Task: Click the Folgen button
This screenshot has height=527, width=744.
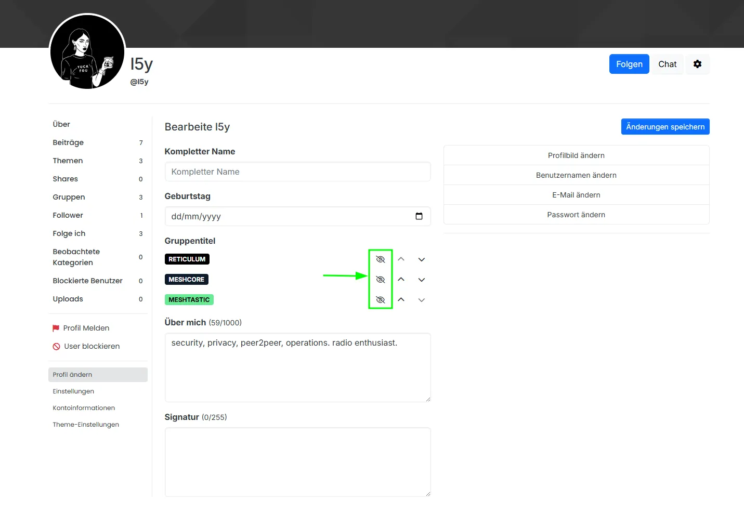Action: (x=629, y=64)
